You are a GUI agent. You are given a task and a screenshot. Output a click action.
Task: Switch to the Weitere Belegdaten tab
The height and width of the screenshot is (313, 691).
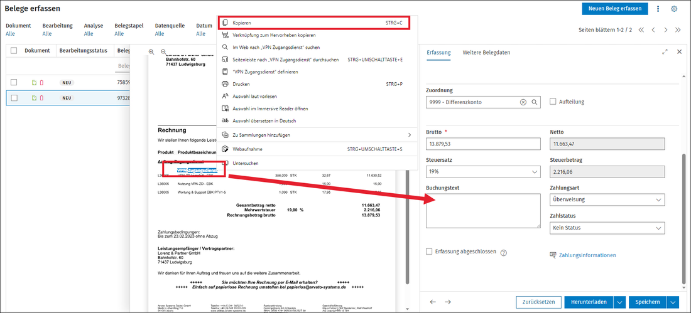pyautogui.click(x=486, y=53)
